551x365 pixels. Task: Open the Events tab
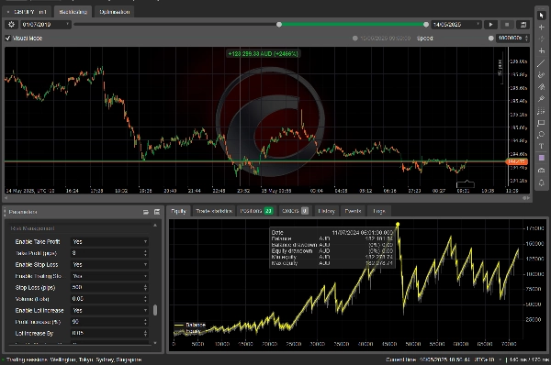pos(353,211)
